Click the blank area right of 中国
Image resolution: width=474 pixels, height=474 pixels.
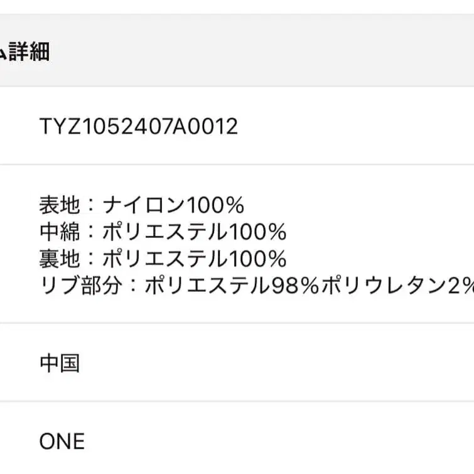[283, 364]
